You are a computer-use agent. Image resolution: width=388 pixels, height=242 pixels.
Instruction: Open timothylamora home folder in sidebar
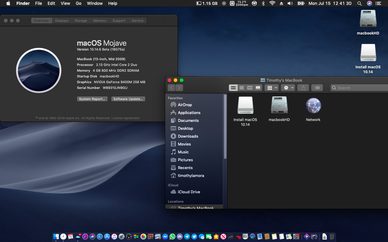pos(191,175)
